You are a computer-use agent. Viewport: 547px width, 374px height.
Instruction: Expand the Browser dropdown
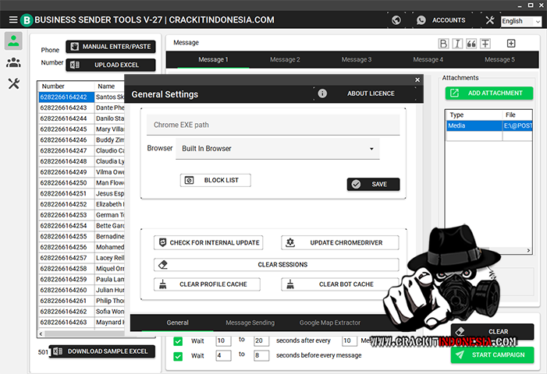[x=277, y=148]
